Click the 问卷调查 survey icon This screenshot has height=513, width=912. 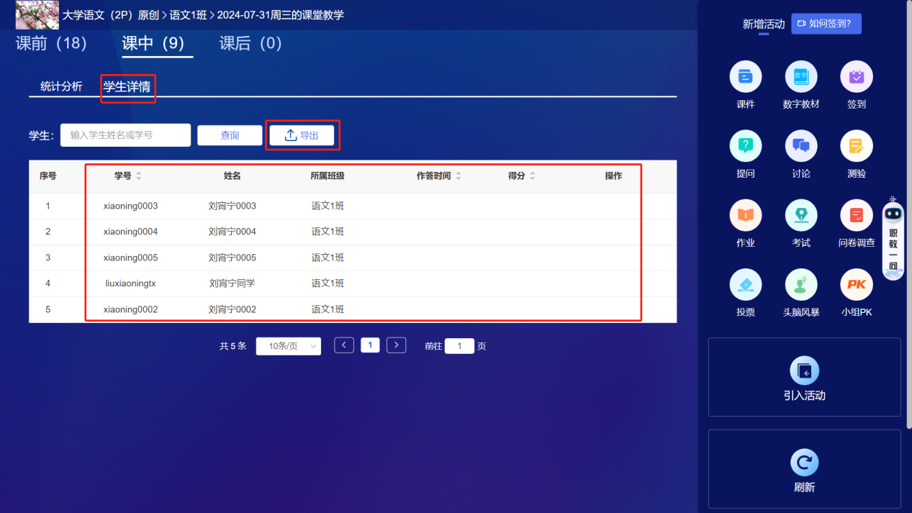pos(856,216)
